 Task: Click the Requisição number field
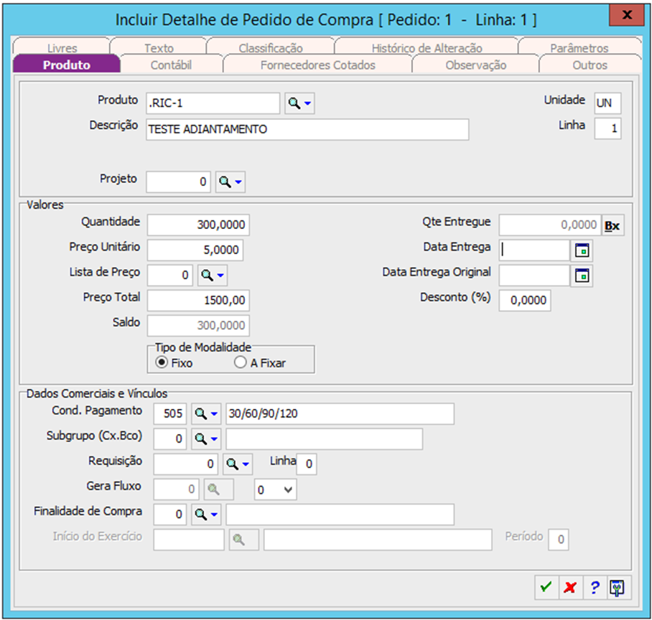tap(186, 464)
